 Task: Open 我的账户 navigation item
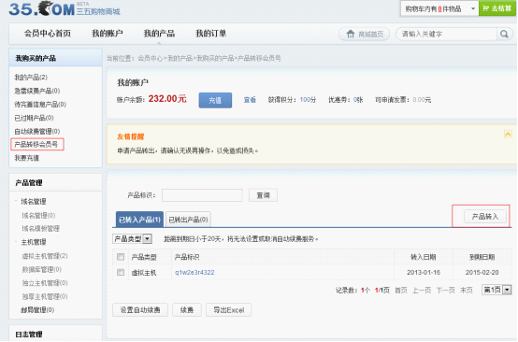107,34
